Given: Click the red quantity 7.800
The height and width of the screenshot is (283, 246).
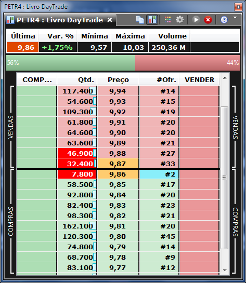Looking at the screenshot, I should [x=77, y=174].
